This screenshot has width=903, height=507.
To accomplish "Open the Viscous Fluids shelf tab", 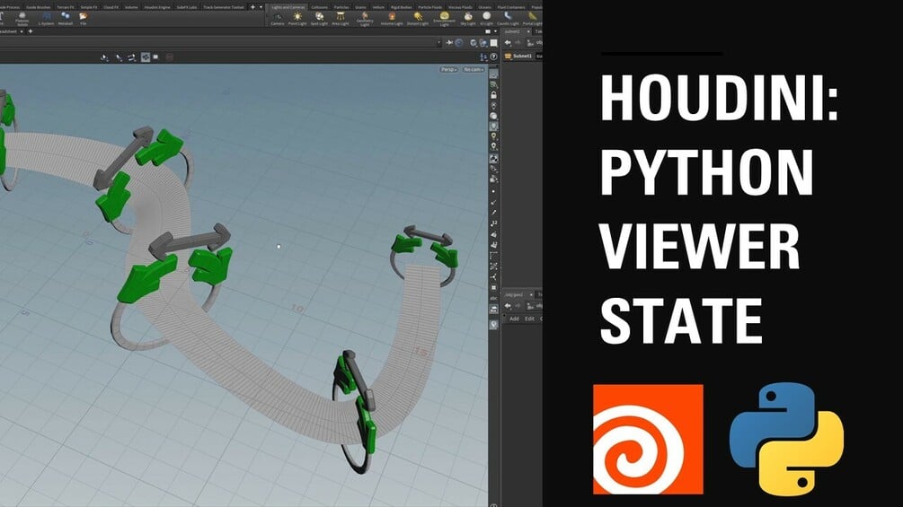I will coord(460,7).
